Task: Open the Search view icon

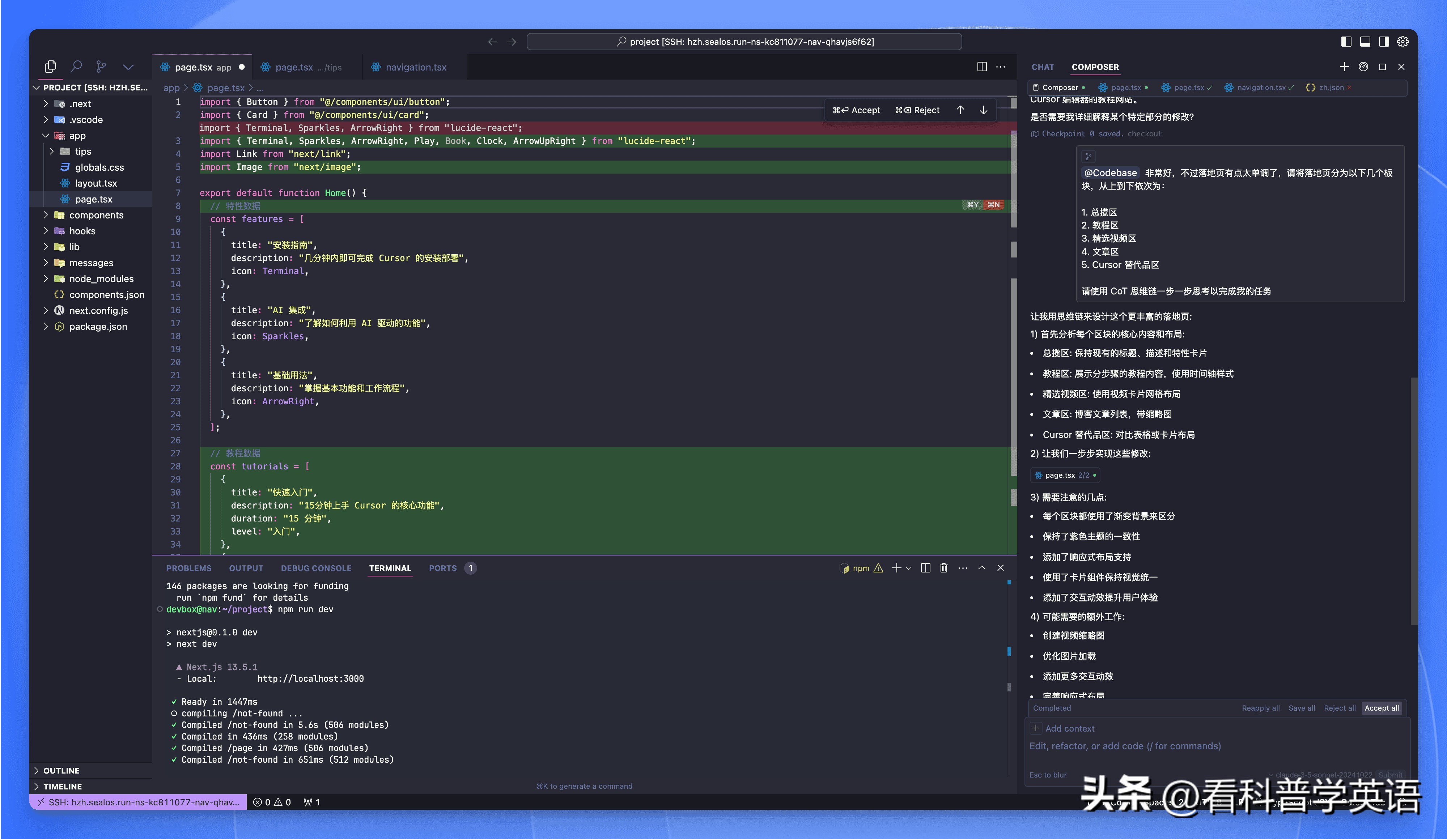Action: pos(76,67)
